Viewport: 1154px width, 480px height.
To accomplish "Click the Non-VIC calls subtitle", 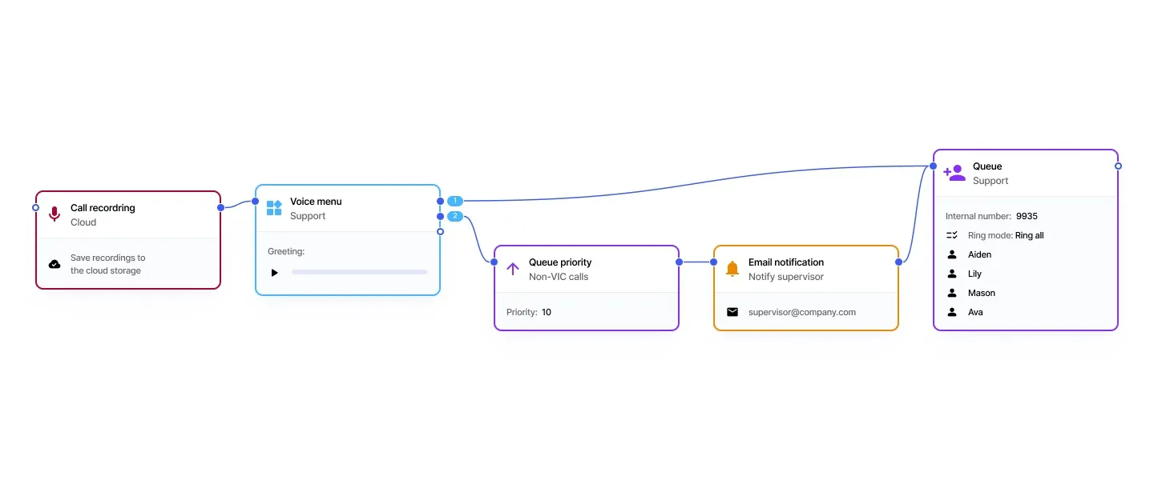I will coord(559,277).
